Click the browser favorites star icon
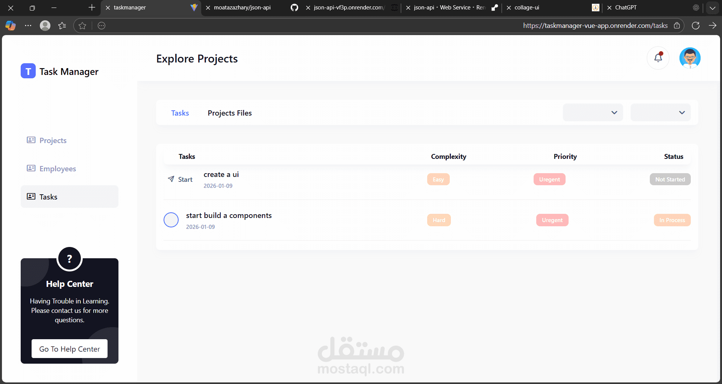The height and width of the screenshot is (384, 722). click(82, 26)
